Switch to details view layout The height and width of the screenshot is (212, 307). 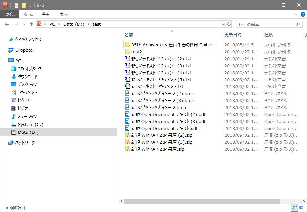tap(294, 208)
